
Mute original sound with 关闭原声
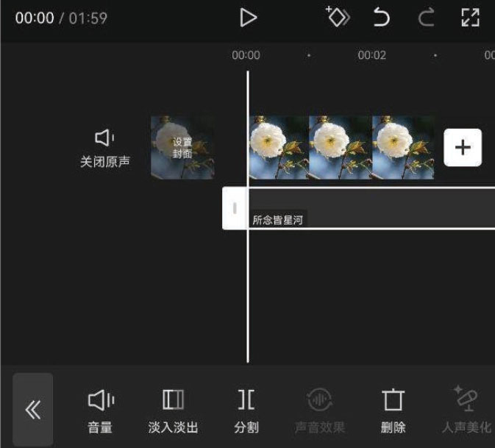point(105,147)
